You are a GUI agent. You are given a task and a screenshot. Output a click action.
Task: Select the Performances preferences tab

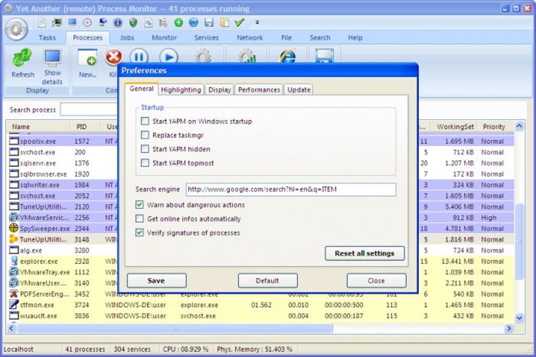pyautogui.click(x=259, y=90)
